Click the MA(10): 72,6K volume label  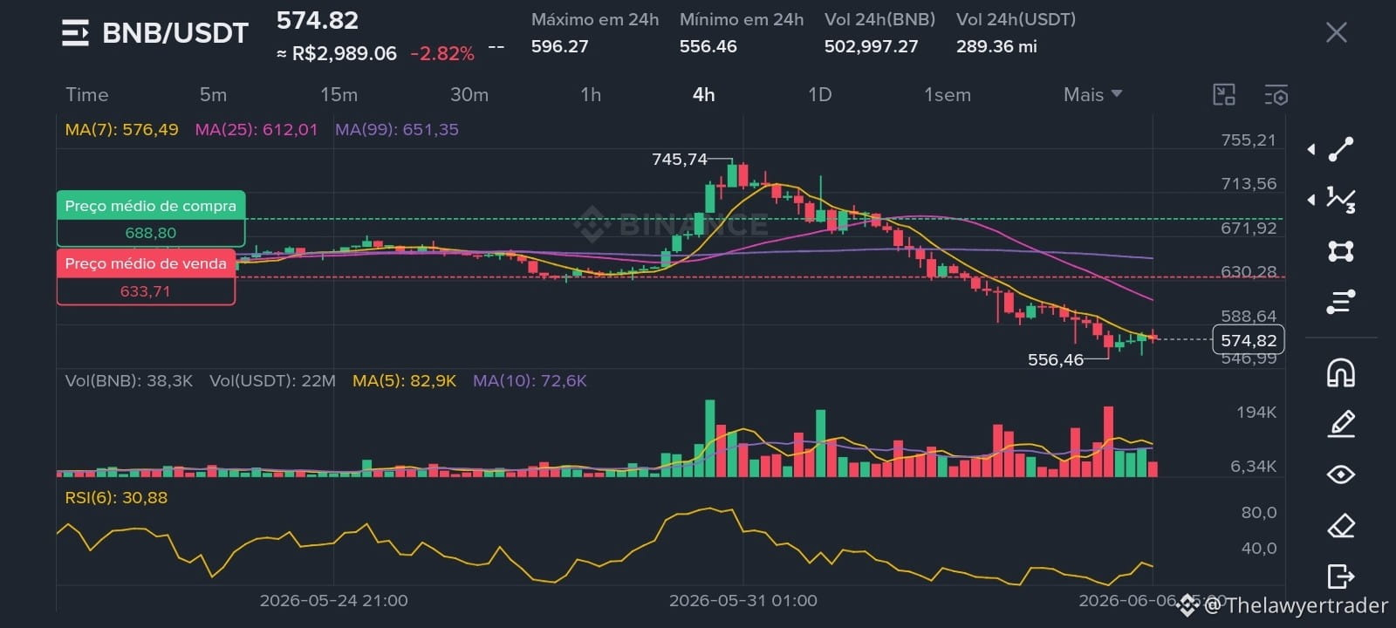coord(530,381)
